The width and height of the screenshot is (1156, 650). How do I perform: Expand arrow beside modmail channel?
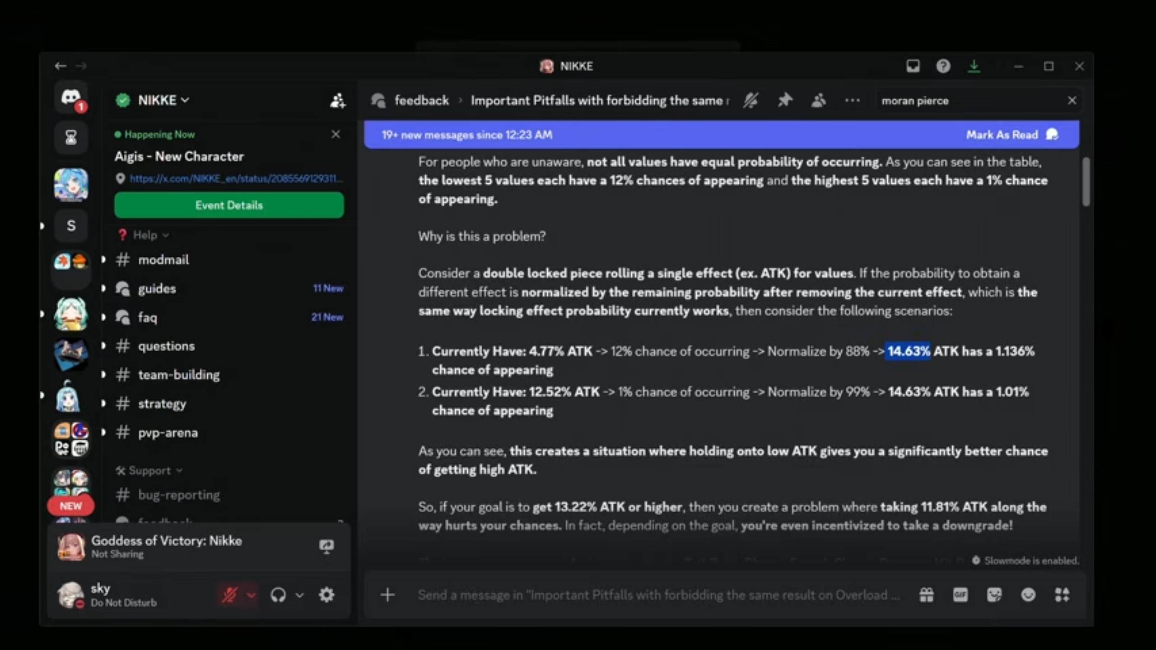click(x=103, y=260)
